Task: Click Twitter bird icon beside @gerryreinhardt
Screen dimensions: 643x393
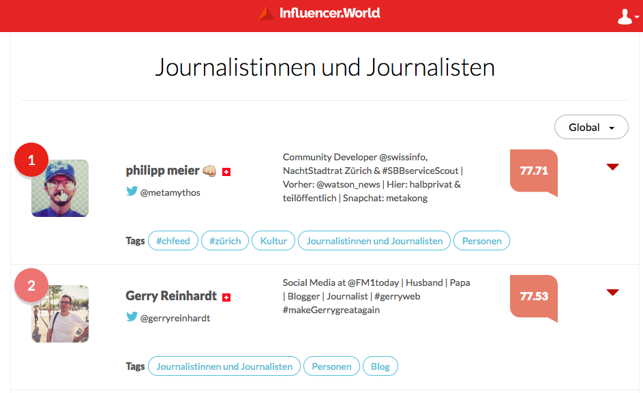Action: (x=132, y=317)
